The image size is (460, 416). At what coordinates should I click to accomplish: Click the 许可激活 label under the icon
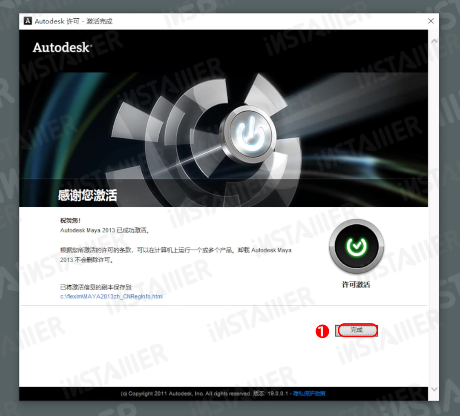pyautogui.click(x=356, y=284)
